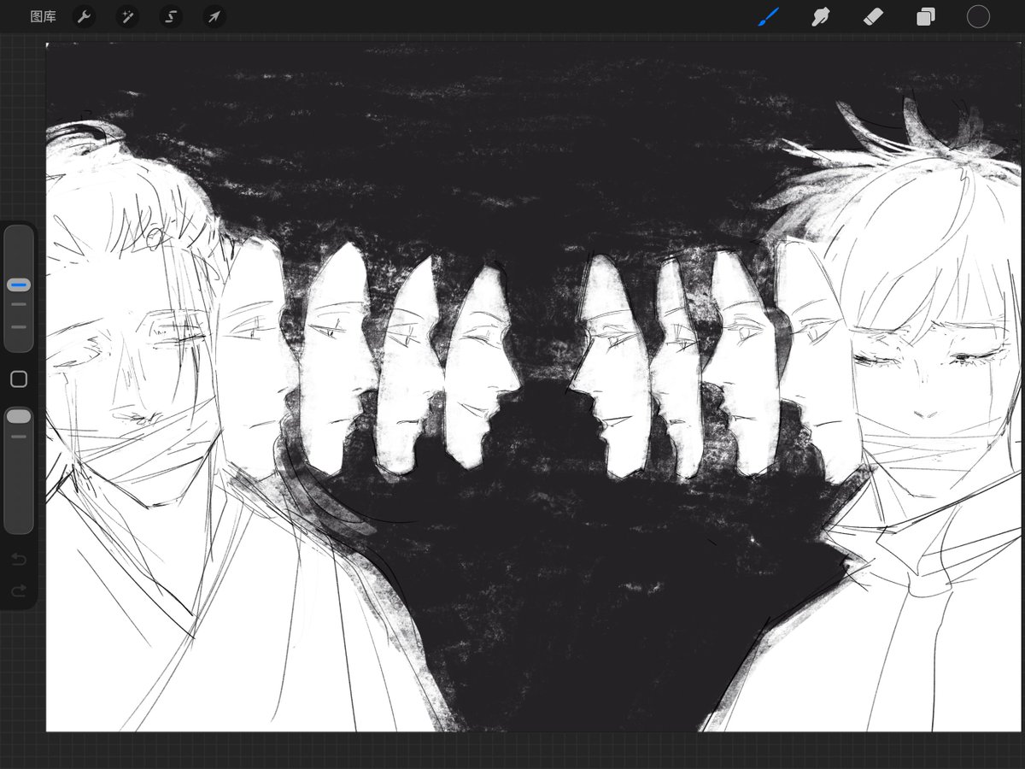This screenshot has width=1025, height=769.
Task: Open the color picker circle
Action: [x=978, y=16]
